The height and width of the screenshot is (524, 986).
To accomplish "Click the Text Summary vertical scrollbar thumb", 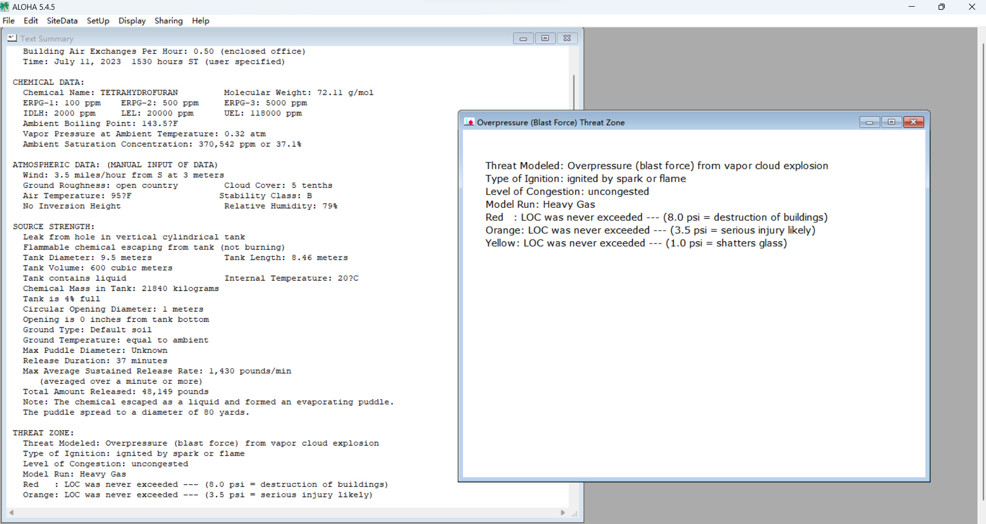I will coord(574,92).
